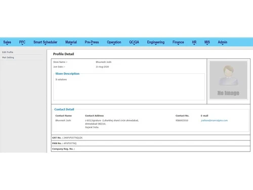Viewport: 253px width, 190px height.
Task: Click the Store Name label
Action: click(60, 62)
